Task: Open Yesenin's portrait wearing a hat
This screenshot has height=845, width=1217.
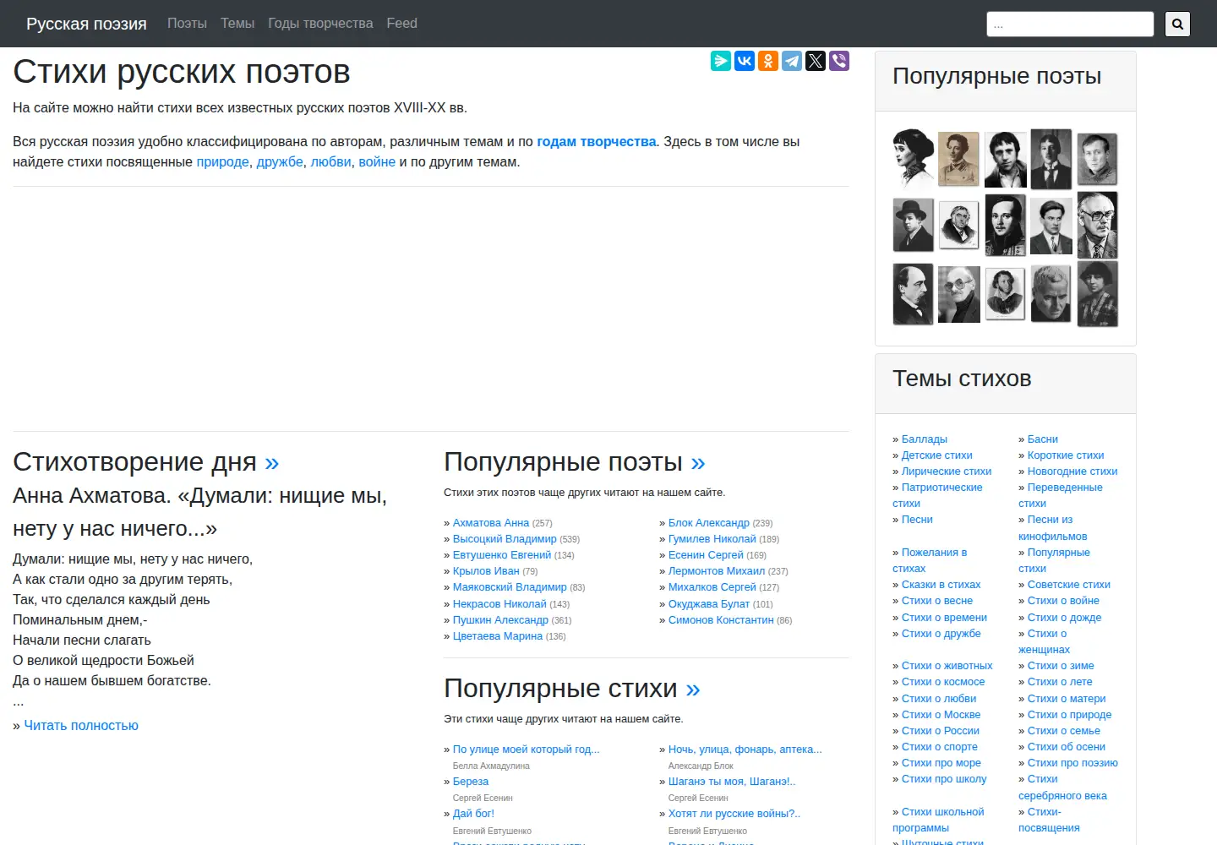Action: point(914,226)
